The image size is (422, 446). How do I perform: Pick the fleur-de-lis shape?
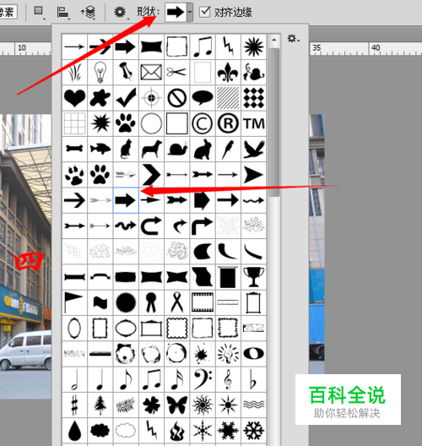tap(228, 73)
